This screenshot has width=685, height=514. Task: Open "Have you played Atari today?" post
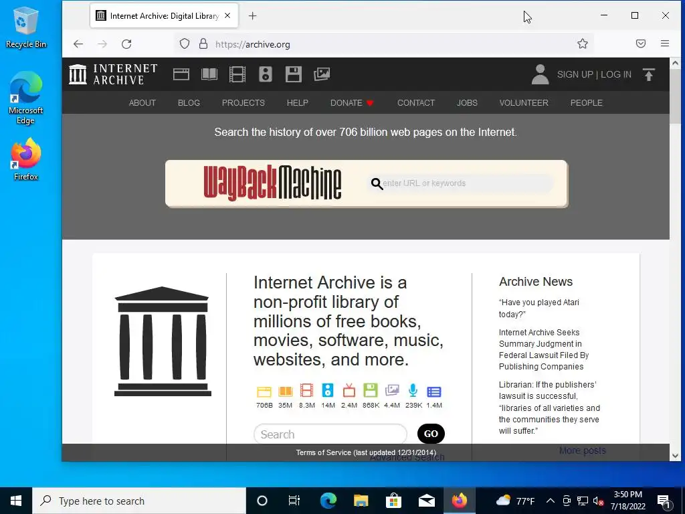539,308
